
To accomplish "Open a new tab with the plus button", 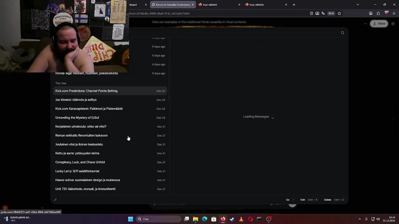I will point(294,5).
